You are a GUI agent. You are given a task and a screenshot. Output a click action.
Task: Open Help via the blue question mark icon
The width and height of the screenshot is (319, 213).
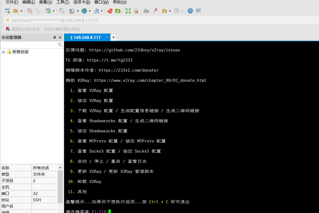[x=190, y=11]
